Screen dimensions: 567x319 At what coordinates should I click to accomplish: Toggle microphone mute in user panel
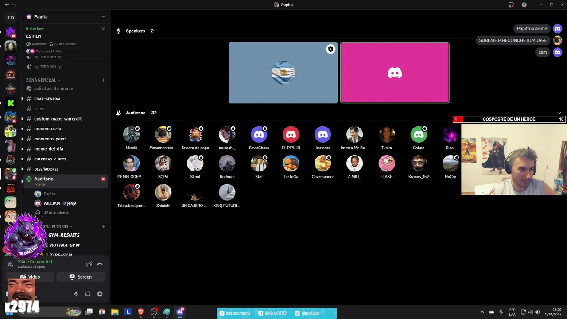[76, 294]
